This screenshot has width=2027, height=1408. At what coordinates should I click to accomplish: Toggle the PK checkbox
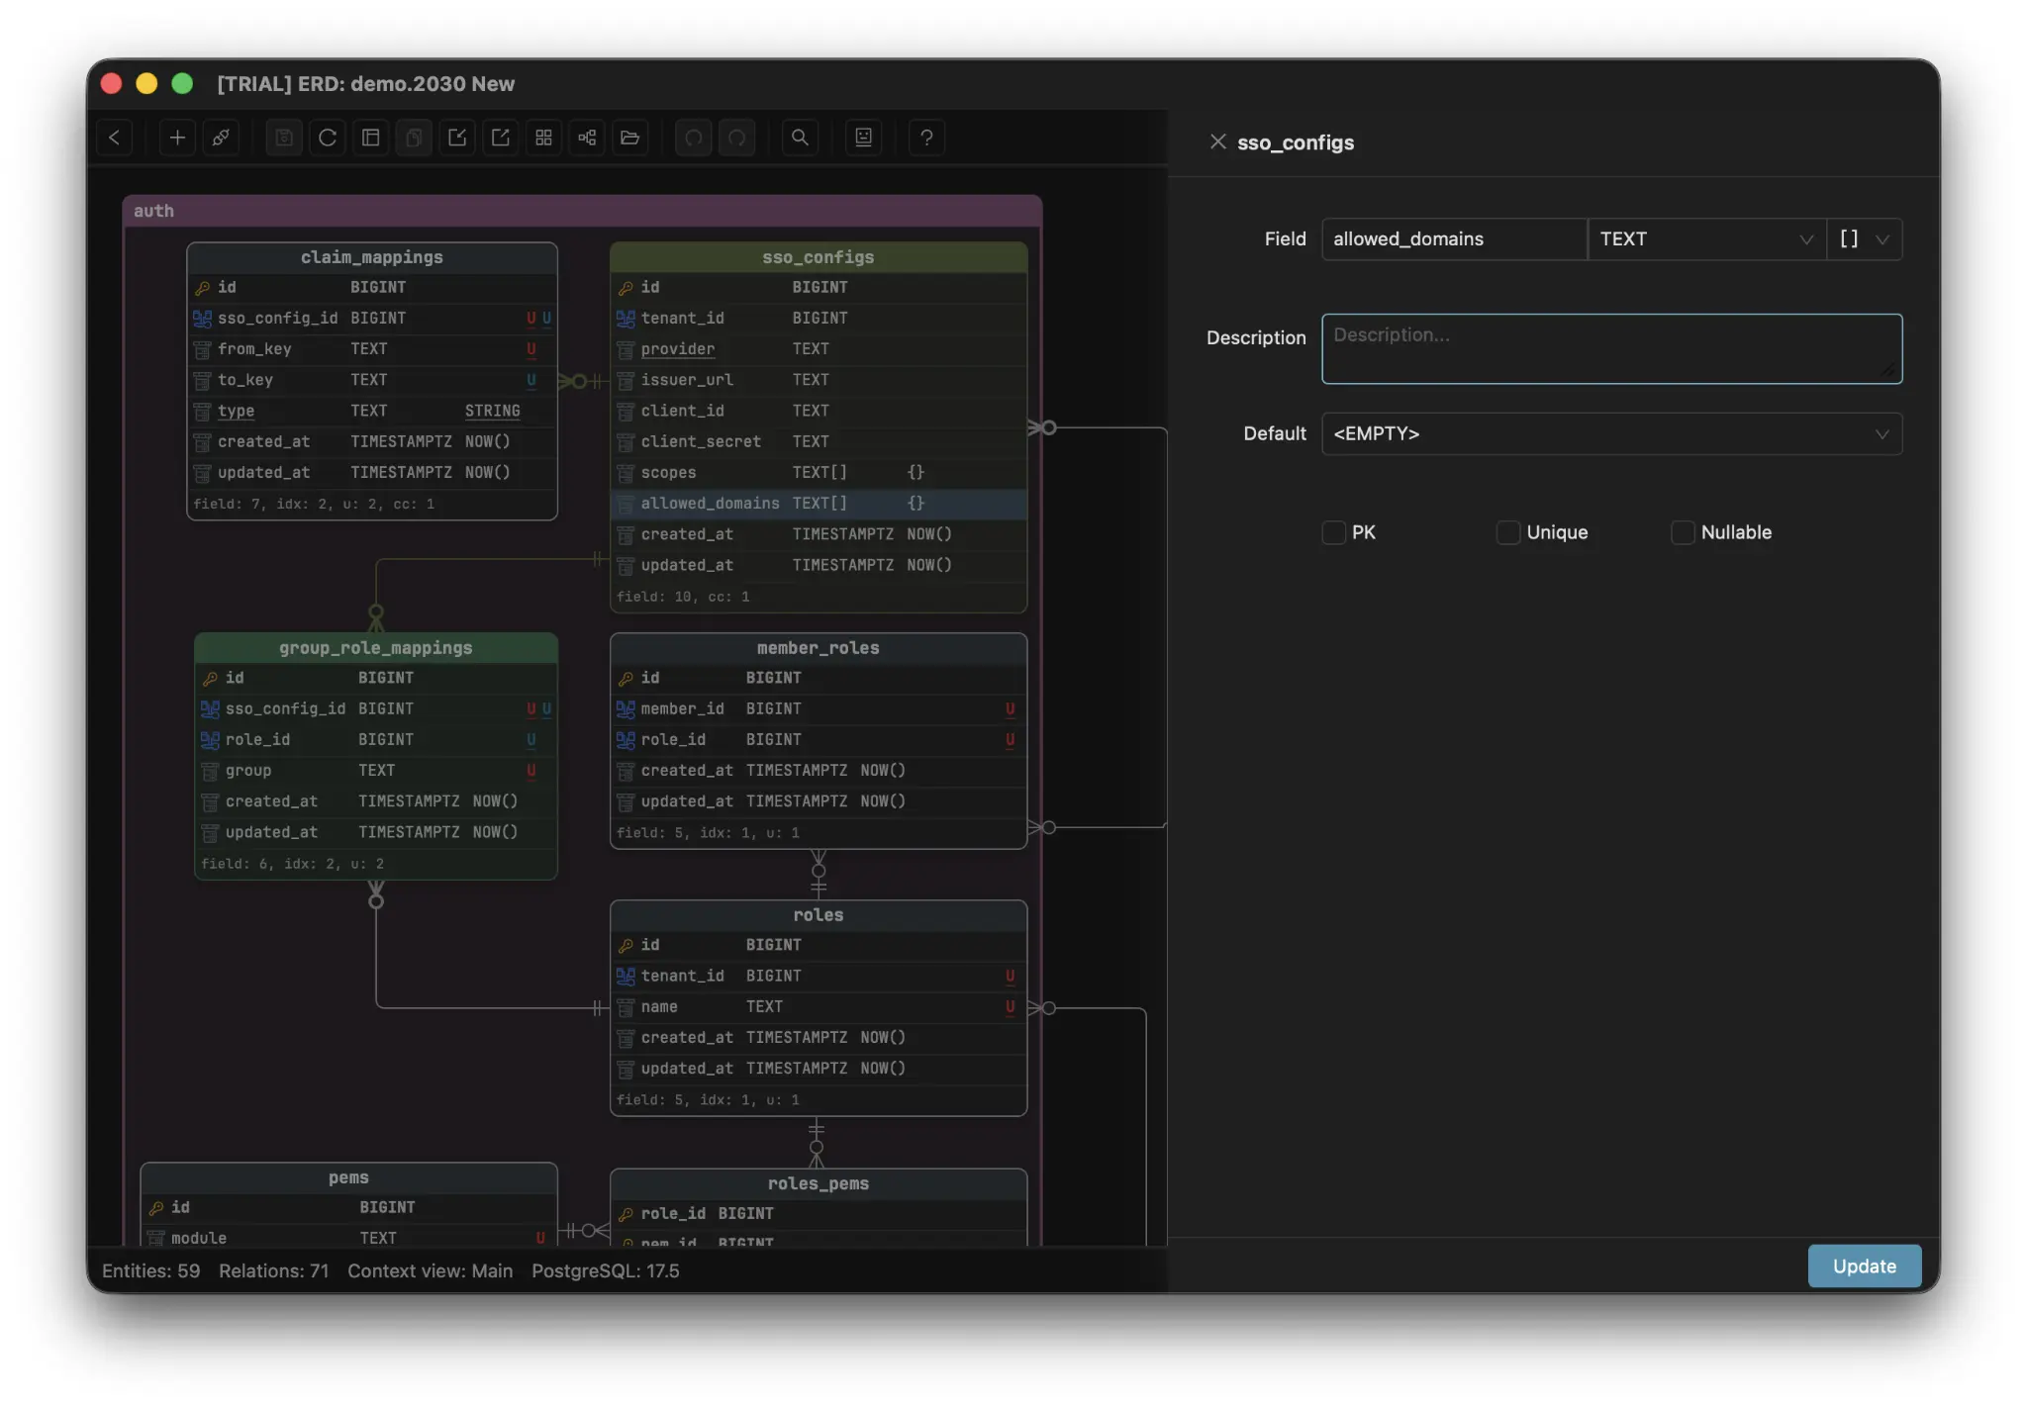tap(1334, 533)
